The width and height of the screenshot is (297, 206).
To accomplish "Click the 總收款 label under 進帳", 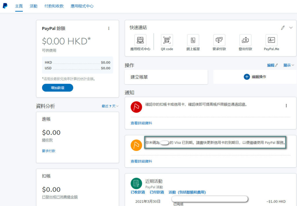I will (x=47, y=140).
